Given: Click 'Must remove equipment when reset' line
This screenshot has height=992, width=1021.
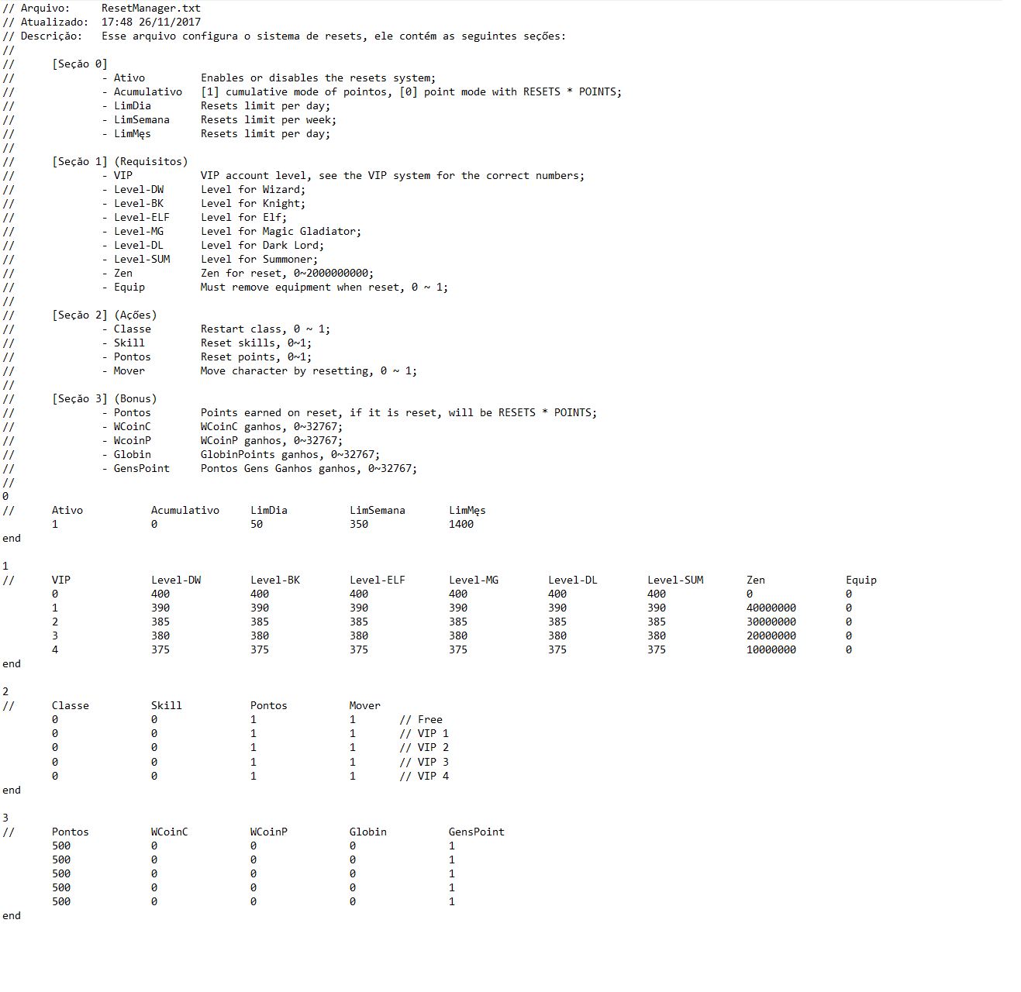Looking at the screenshot, I should pyautogui.click(x=324, y=288).
